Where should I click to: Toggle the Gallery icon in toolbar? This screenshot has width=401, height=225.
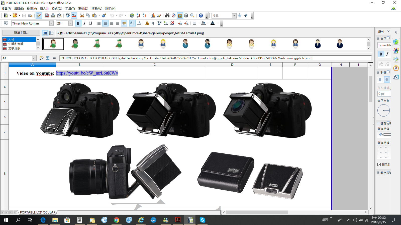(180, 15)
